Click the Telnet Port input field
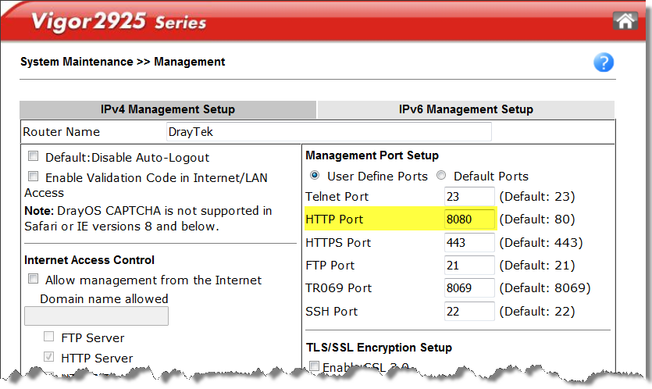 point(469,197)
